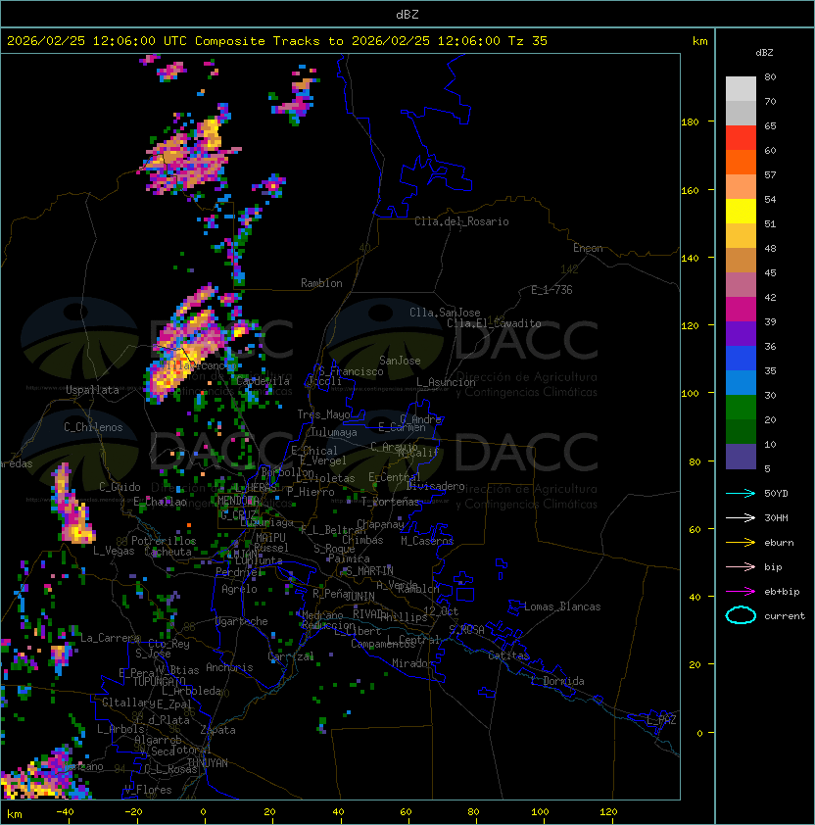Pick the green 20–30 dBZ swatch
The image size is (815, 825).
(x=741, y=408)
